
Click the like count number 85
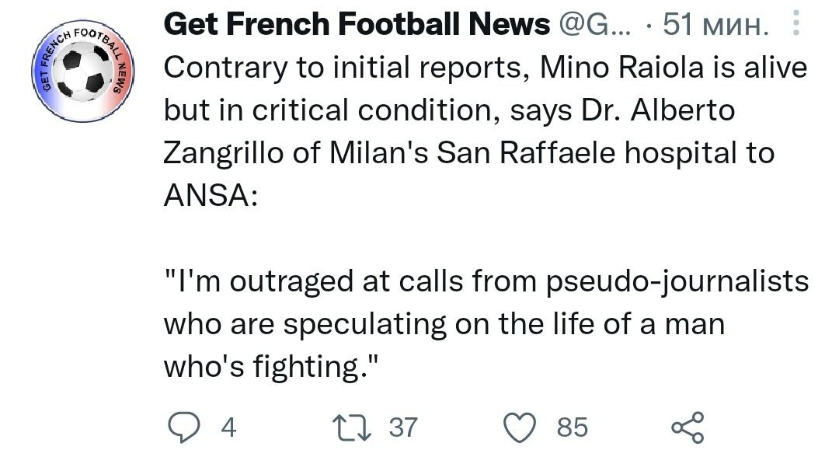573,427
